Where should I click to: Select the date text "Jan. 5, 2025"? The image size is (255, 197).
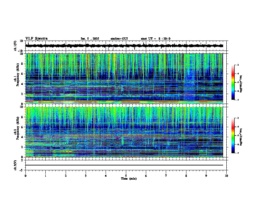90,39
